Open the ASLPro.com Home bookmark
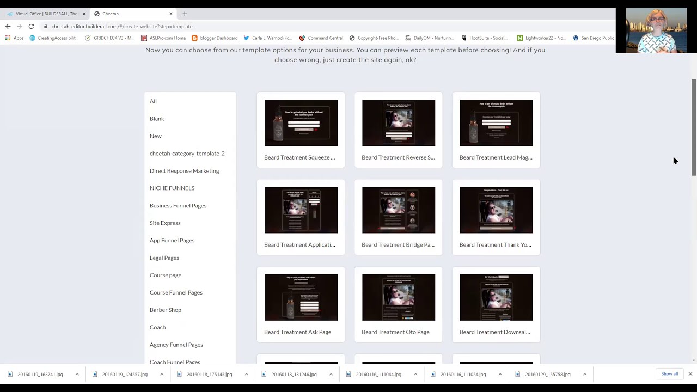The height and width of the screenshot is (392, 697). (x=163, y=38)
